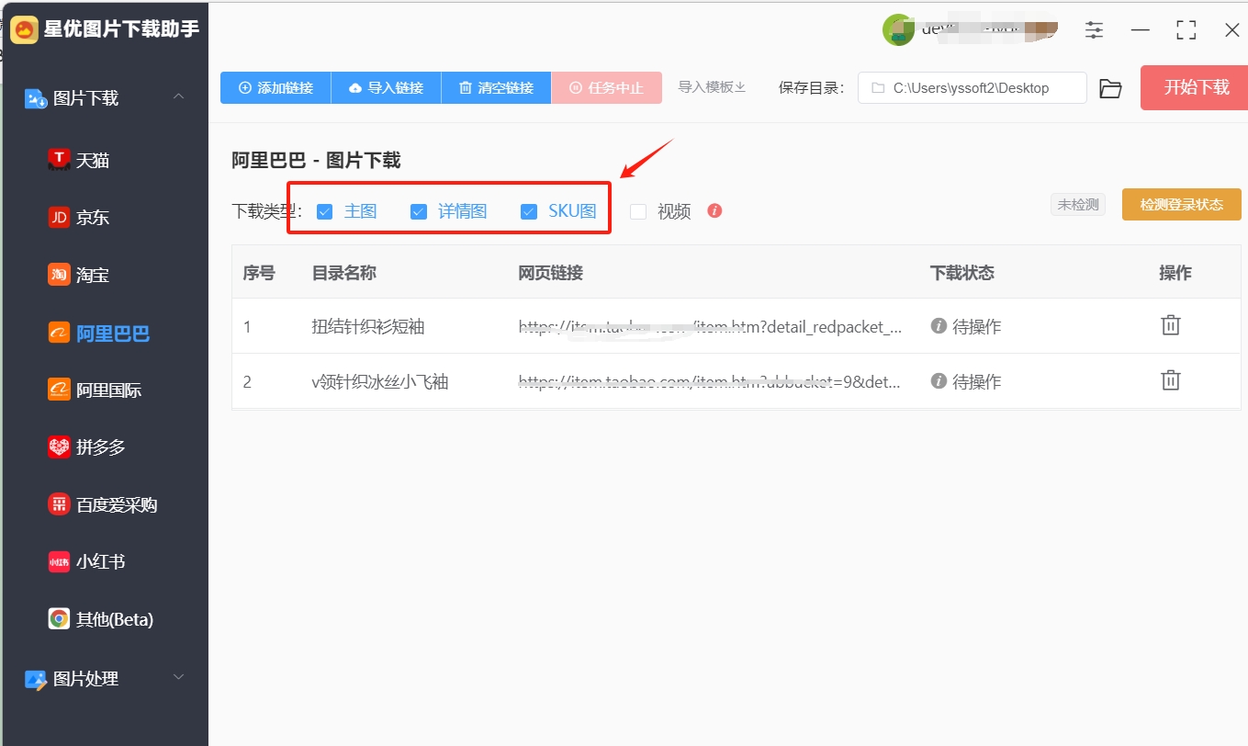Click the 图片处理 section icon
Screen dimensions: 1248x746
click(x=35, y=680)
